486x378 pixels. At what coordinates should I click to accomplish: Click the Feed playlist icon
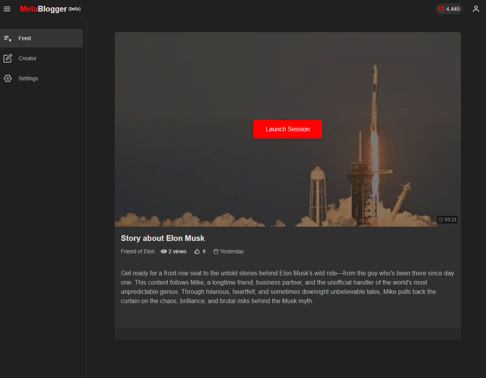point(8,38)
